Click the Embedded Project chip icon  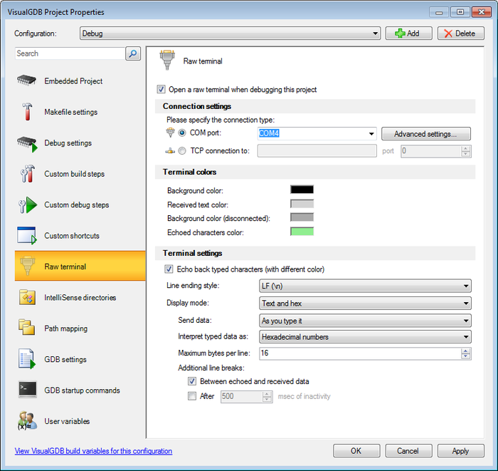click(26, 81)
